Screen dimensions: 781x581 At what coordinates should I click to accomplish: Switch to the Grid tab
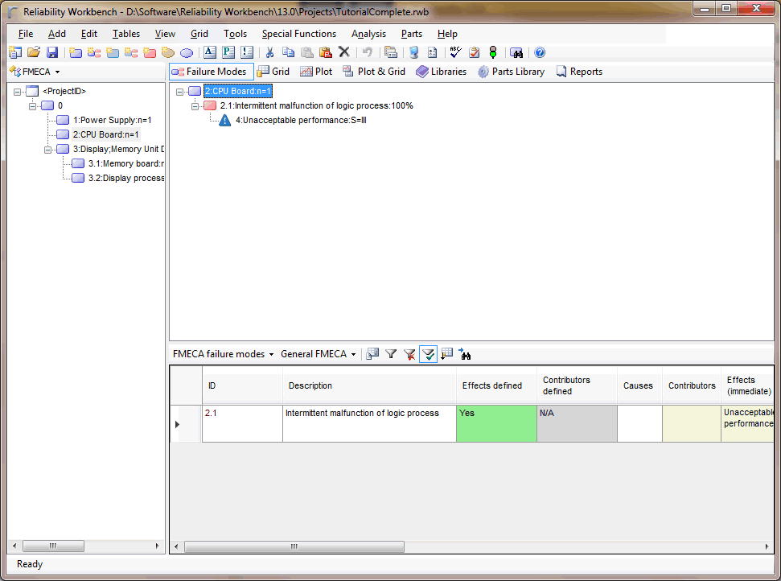point(273,71)
